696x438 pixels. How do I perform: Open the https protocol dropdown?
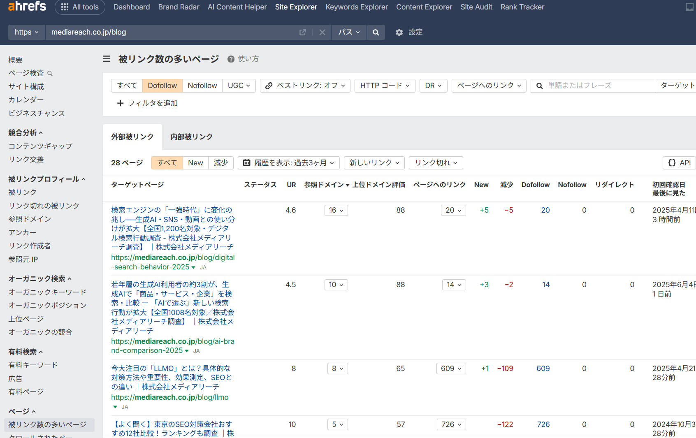pyautogui.click(x=27, y=32)
